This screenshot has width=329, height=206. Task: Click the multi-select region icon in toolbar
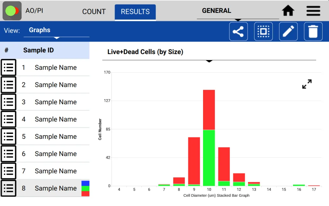pyautogui.click(x=263, y=31)
